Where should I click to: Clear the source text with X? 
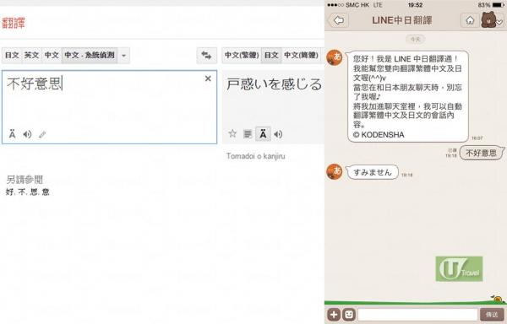pos(208,78)
